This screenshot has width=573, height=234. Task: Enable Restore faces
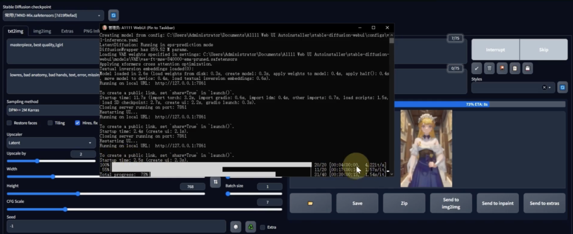tap(10, 123)
